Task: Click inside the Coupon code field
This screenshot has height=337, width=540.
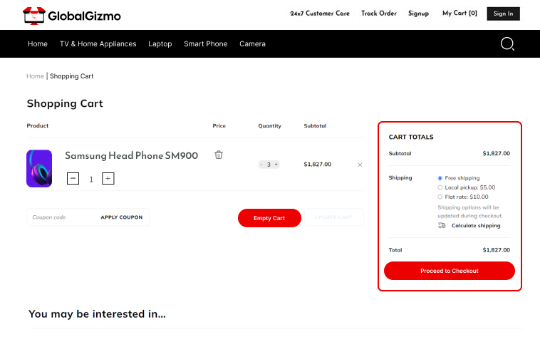Action: 61,217
